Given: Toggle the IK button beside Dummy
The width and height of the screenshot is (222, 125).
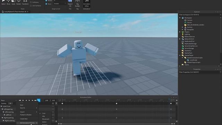Looking at the screenshot, I should [10, 103].
